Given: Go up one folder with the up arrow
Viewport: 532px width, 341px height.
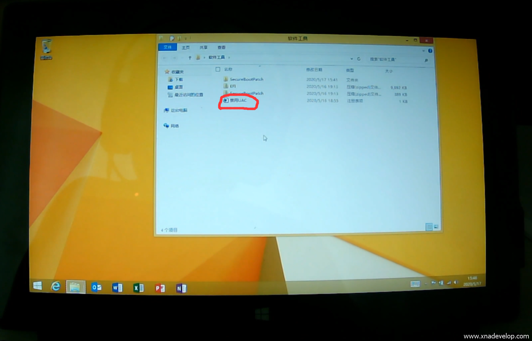Looking at the screenshot, I should 190,58.
